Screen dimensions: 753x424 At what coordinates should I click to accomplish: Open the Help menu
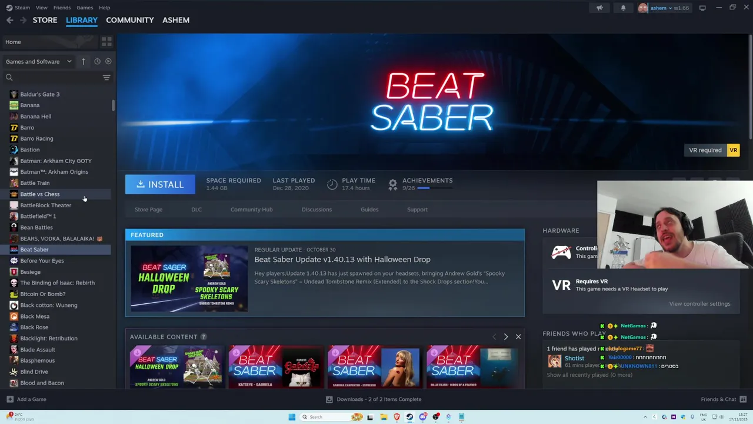(x=104, y=8)
